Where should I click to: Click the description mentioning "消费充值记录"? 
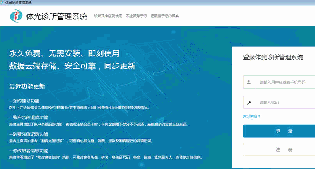point(81,141)
